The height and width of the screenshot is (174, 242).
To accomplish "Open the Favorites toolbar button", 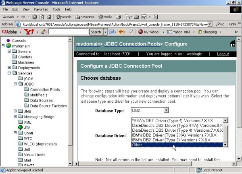I will (x=85, y=17).
